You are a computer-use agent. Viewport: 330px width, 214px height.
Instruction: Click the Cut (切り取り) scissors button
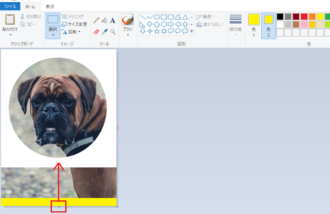pos(30,16)
